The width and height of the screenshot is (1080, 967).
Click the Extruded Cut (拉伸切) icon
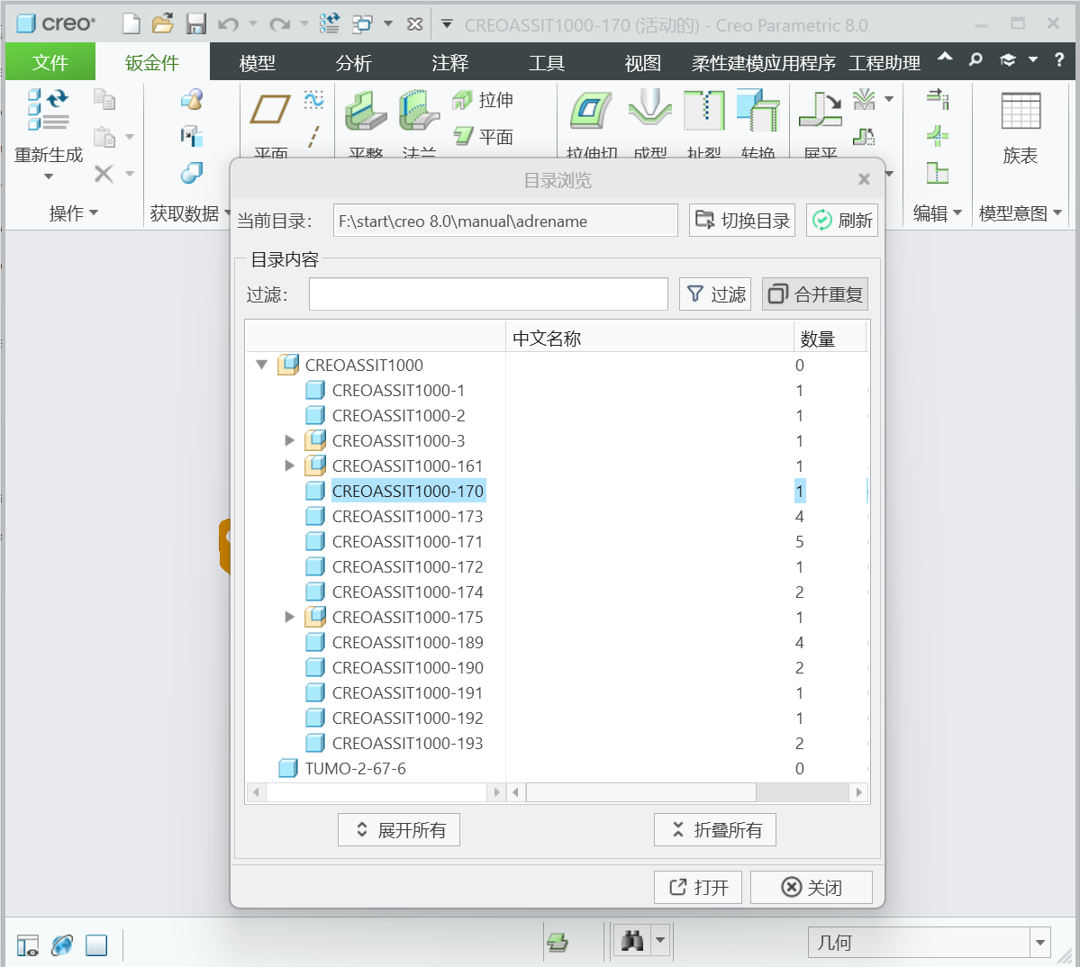[x=591, y=112]
